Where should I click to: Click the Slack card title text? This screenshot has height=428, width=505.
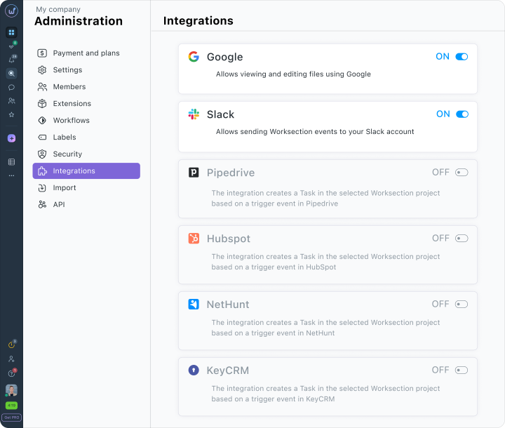tap(221, 114)
